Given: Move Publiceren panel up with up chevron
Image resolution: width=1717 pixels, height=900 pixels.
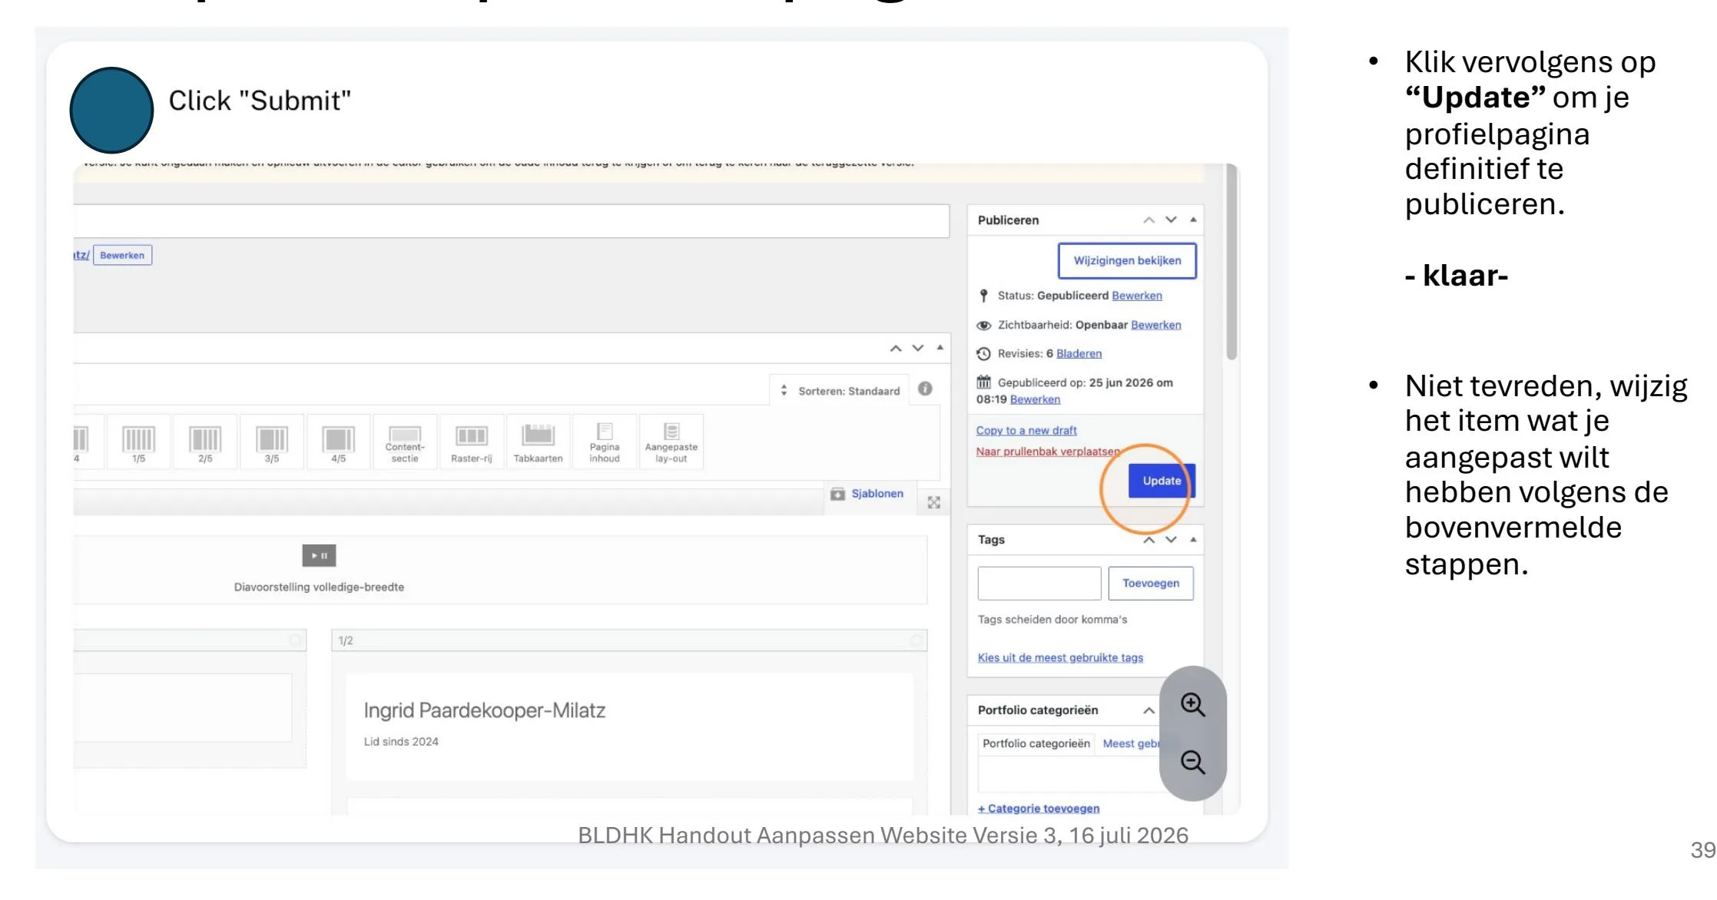Looking at the screenshot, I should (1149, 220).
